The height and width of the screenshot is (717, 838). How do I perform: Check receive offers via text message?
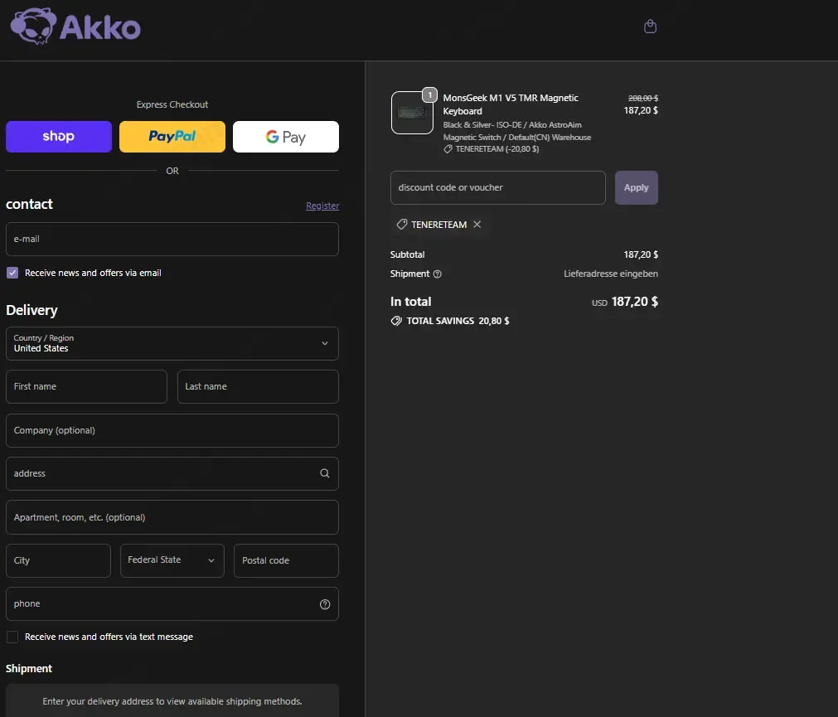[x=12, y=637]
